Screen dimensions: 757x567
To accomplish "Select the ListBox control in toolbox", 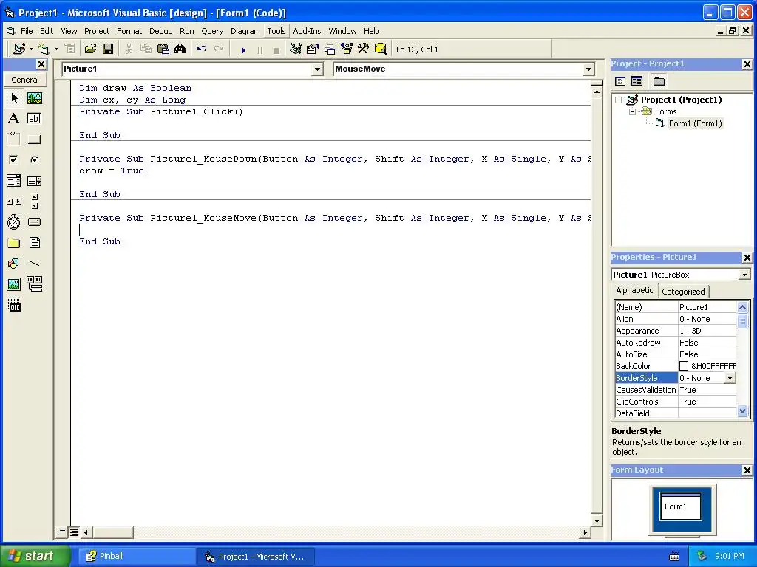I will (35, 181).
